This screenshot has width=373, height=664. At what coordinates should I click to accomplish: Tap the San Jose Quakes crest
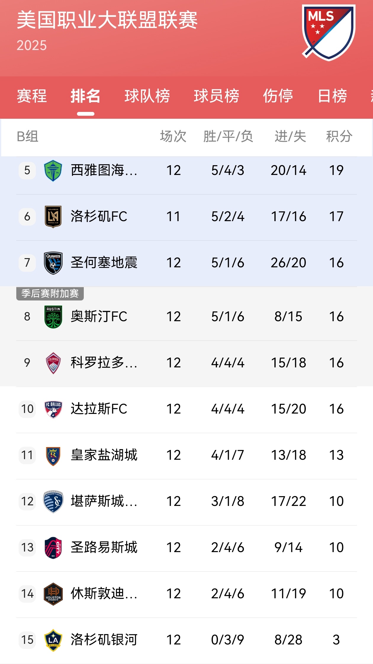(x=53, y=263)
